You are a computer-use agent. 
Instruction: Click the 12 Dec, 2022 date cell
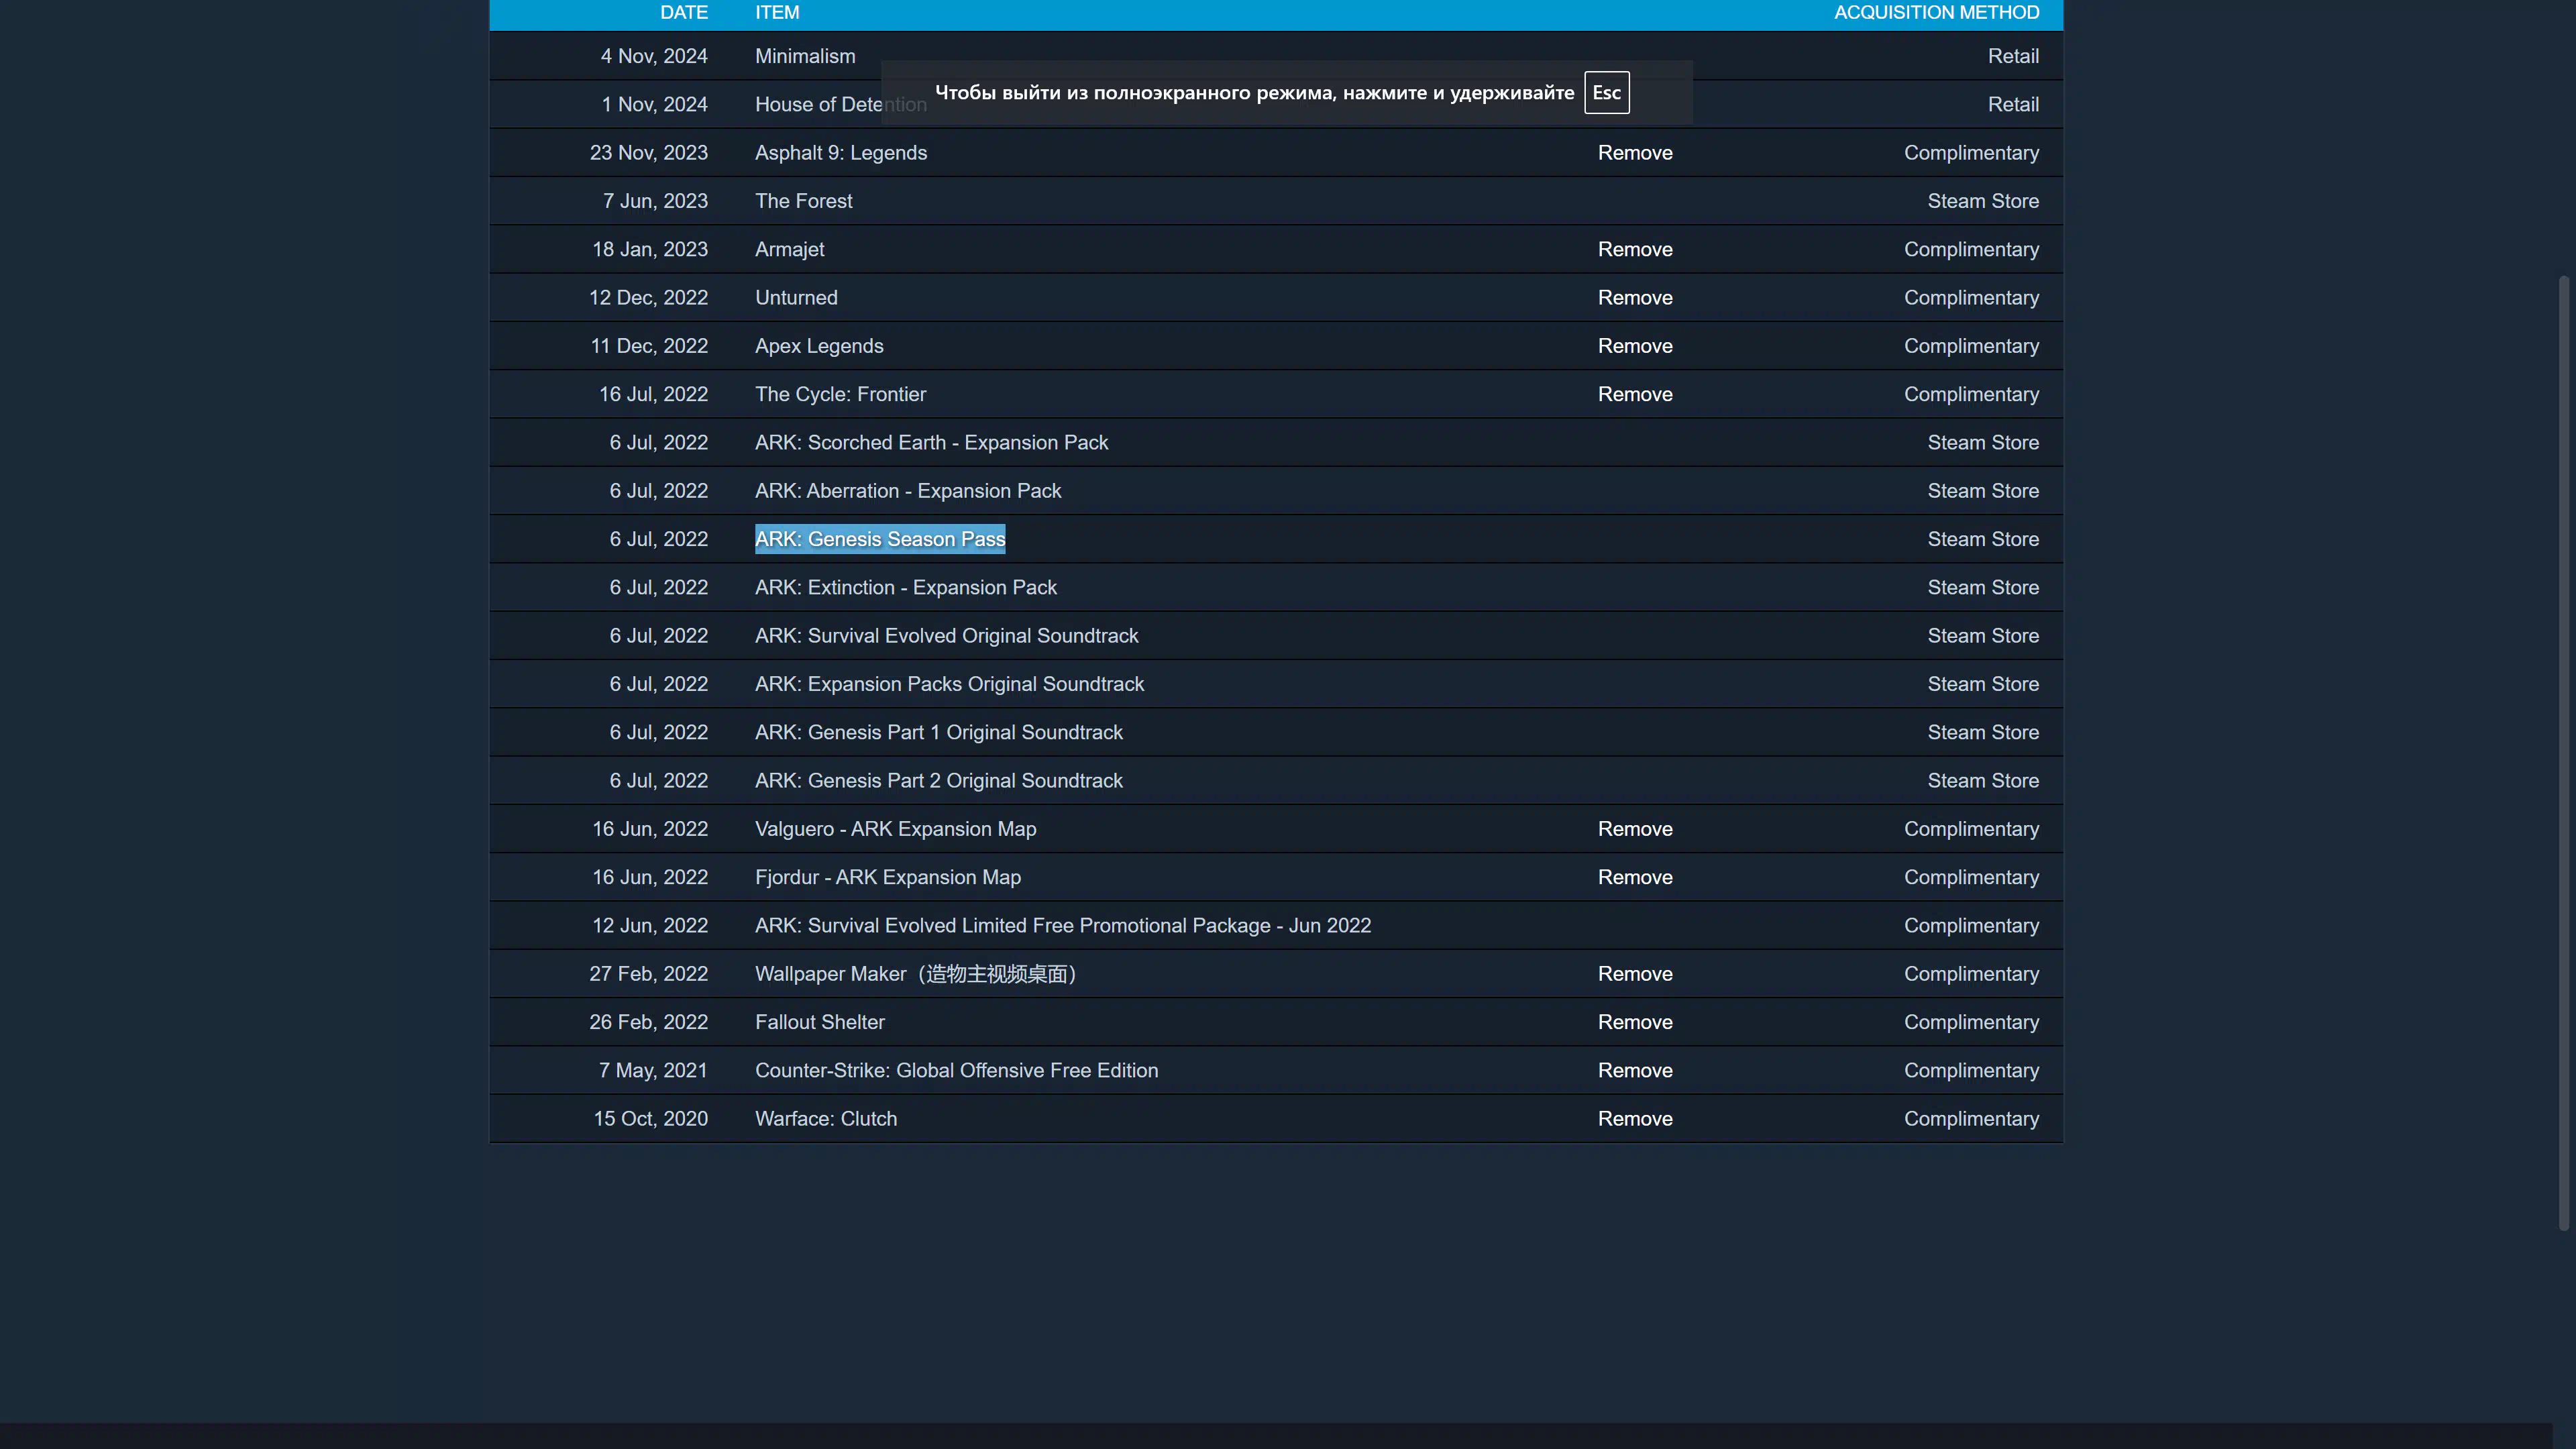(x=648, y=298)
